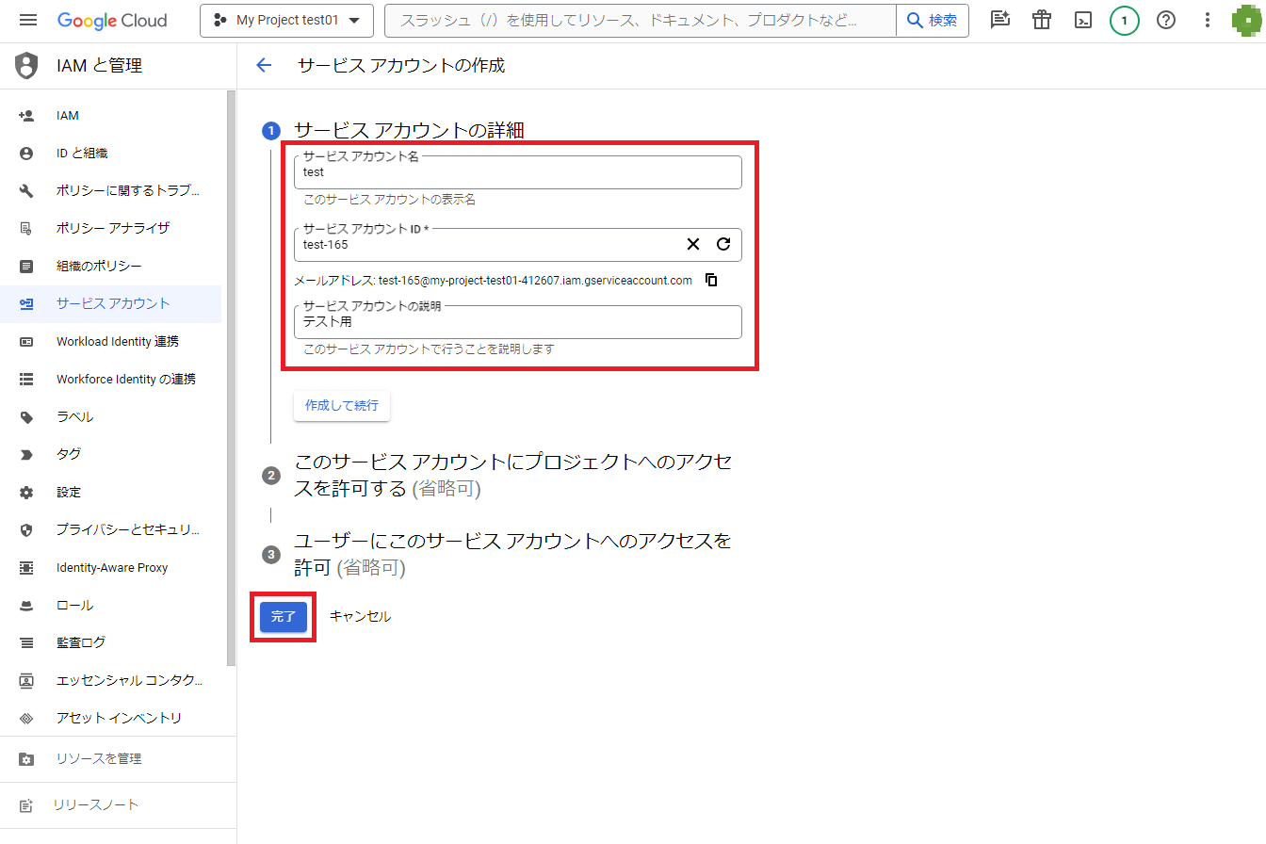Expand step 3 user access section
This screenshot has height=844, width=1266.
click(512, 554)
